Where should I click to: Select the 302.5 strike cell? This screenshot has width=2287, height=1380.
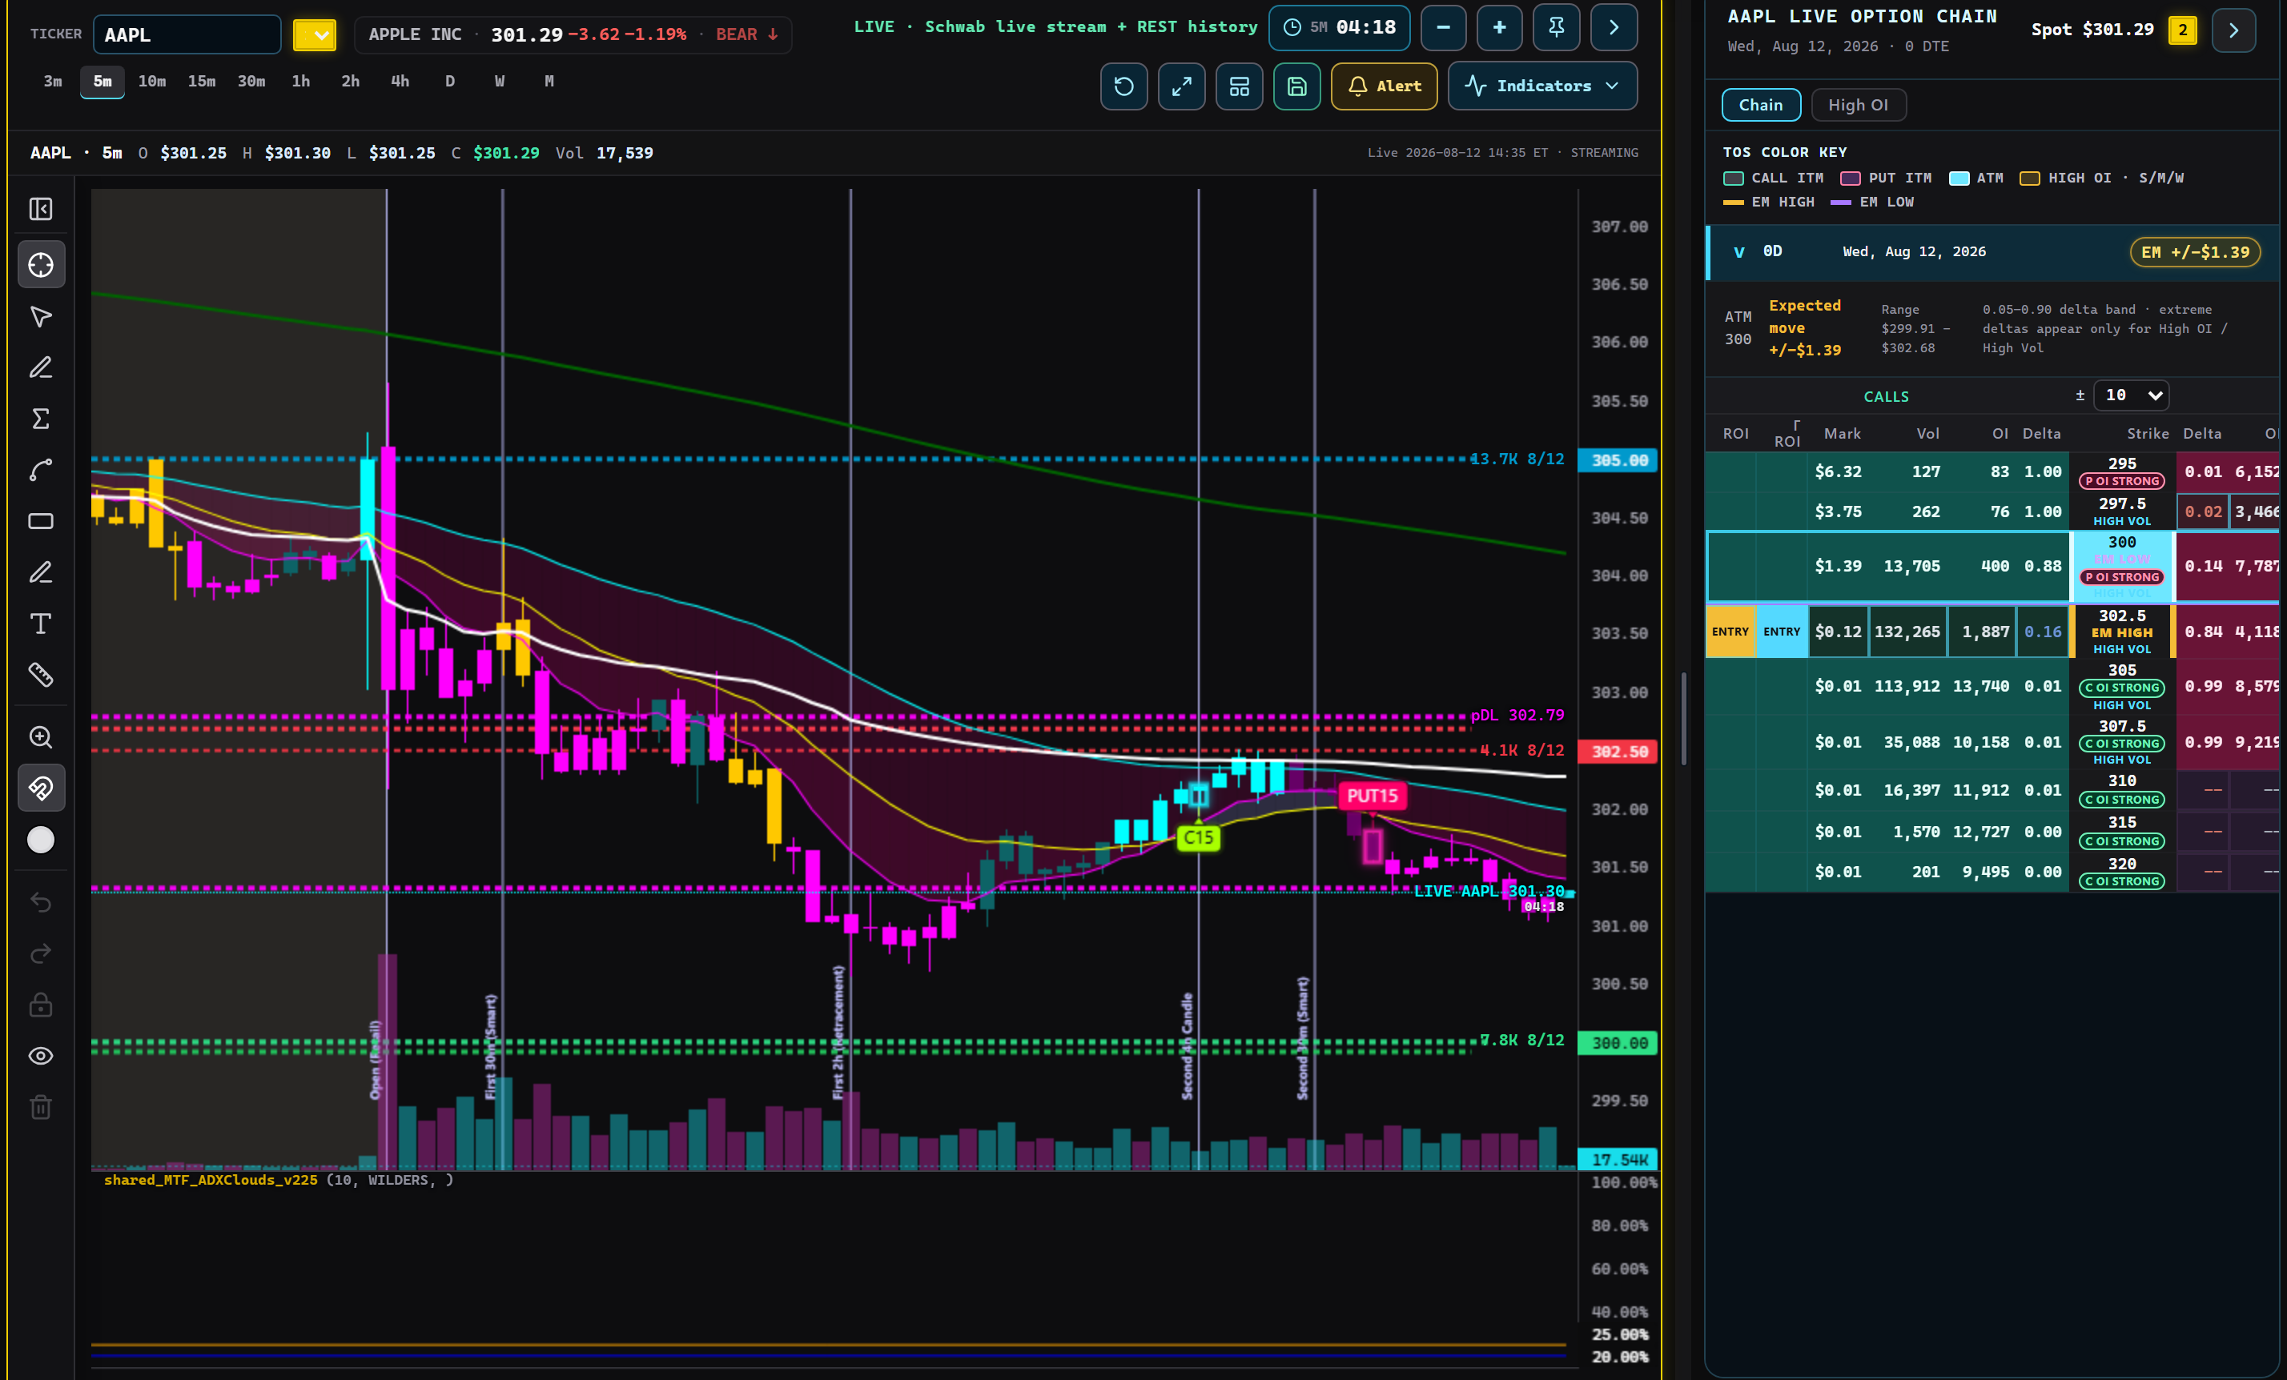[x=2122, y=632]
